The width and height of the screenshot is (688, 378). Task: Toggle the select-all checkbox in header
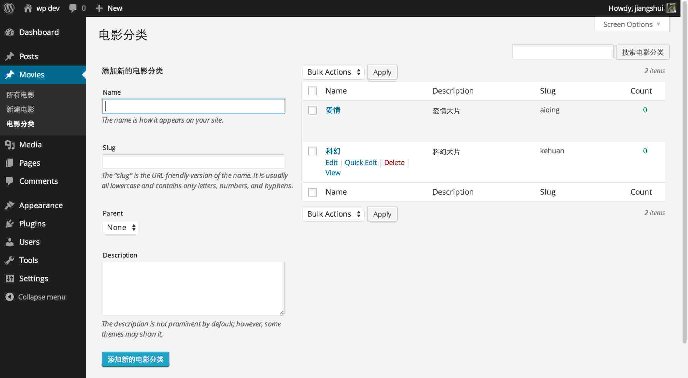point(312,91)
